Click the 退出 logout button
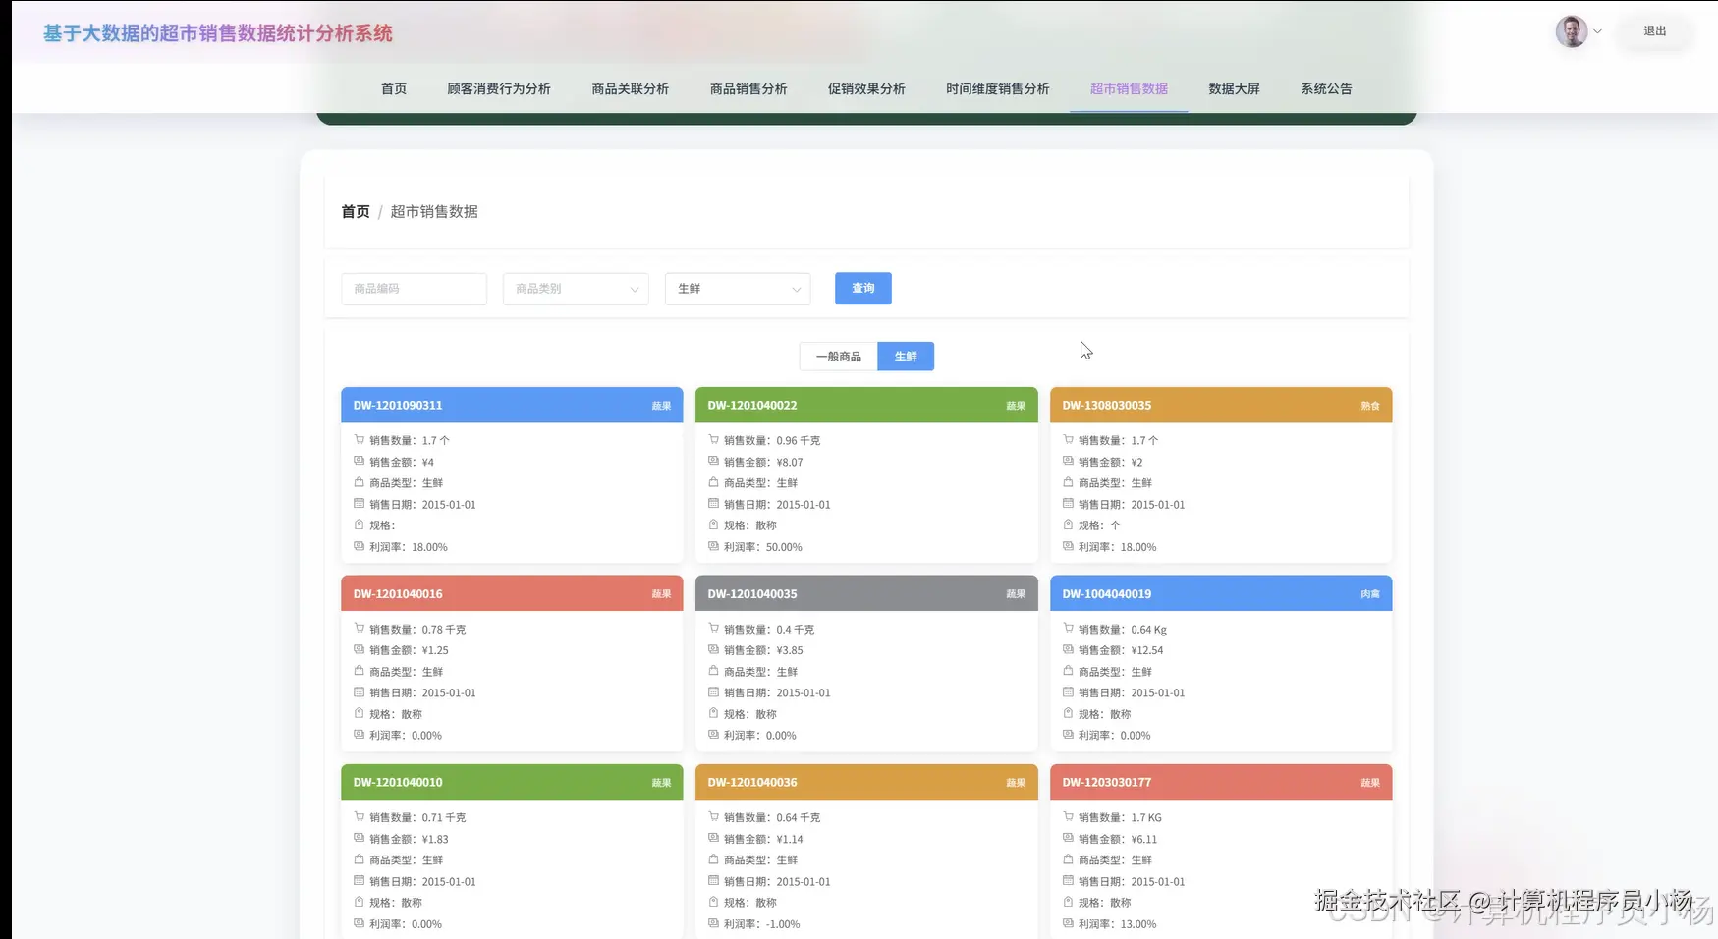 (x=1655, y=31)
